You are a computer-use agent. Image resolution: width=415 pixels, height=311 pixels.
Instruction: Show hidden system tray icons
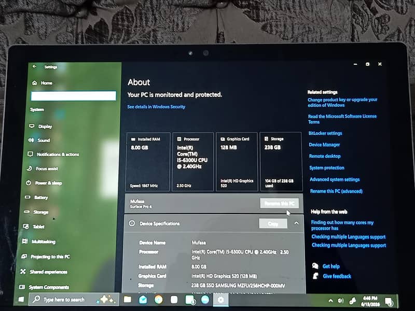(330, 301)
